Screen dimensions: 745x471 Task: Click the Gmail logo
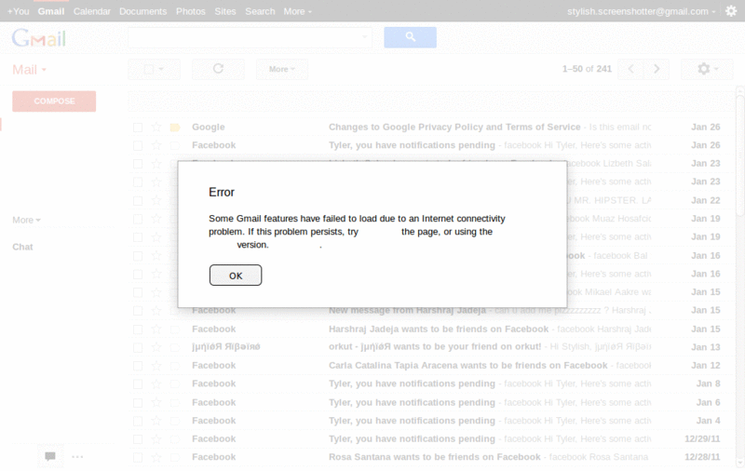click(39, 38)
